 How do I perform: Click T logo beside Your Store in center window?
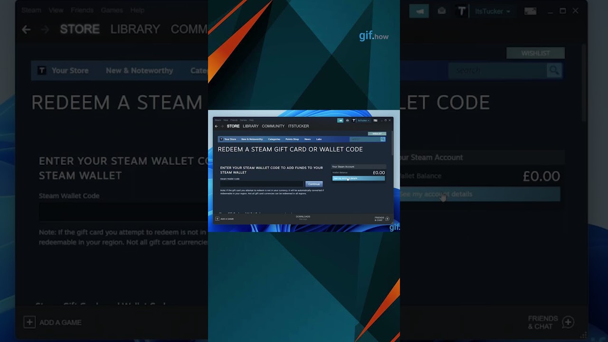tap(221, 139)
